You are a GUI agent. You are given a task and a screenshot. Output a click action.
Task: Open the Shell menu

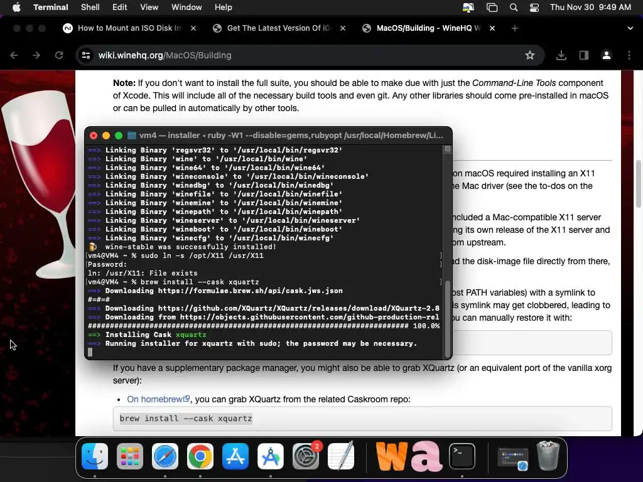[x=90, y=7]
